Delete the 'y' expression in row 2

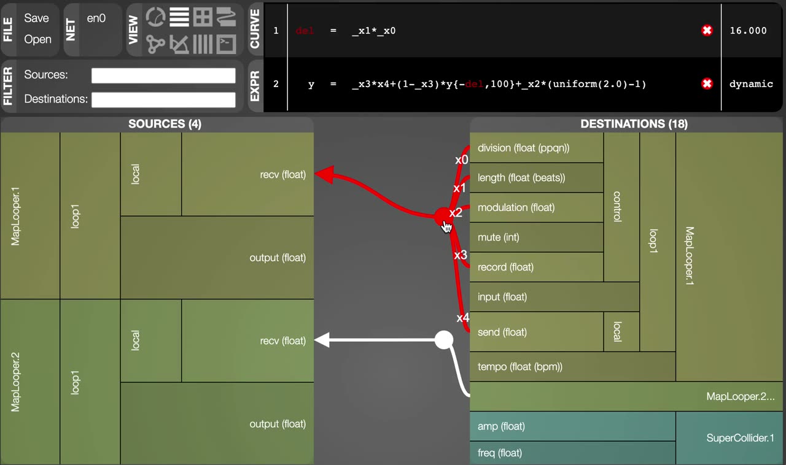coord(707,83)
